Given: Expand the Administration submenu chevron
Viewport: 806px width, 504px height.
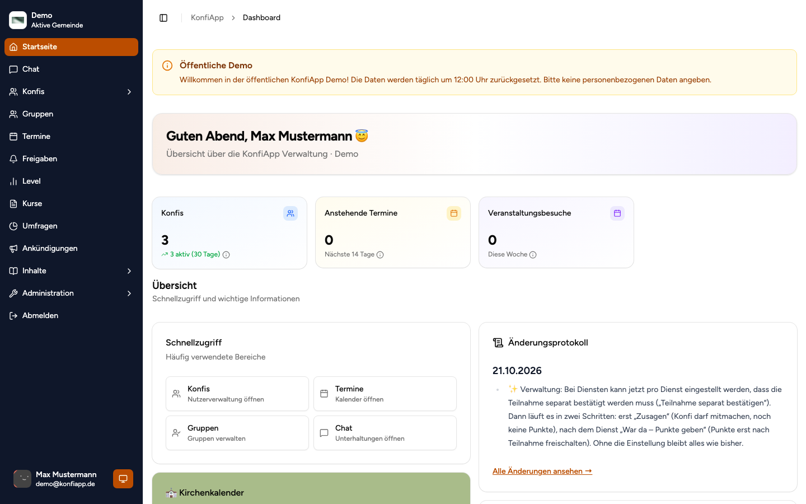Looking at the screenshot, I should (x=129, y=293).
